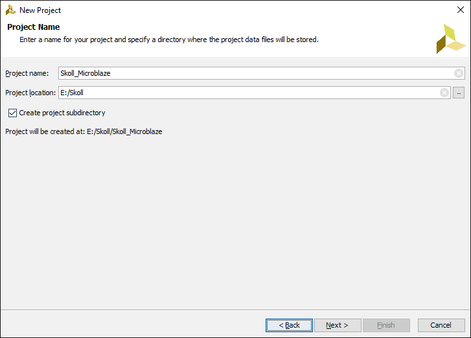Click the Finish button

coord(386,325)
